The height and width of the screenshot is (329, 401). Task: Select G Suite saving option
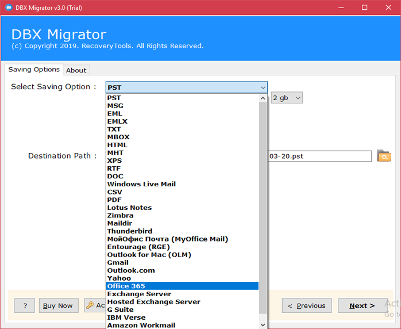tap(182, 309)
